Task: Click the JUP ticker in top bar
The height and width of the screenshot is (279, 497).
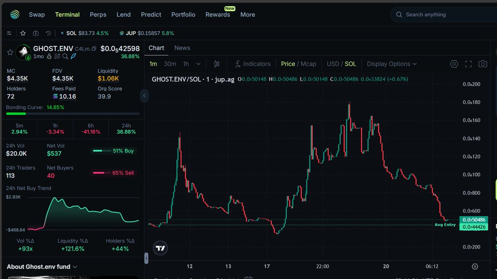Action: tap(147, 33)
